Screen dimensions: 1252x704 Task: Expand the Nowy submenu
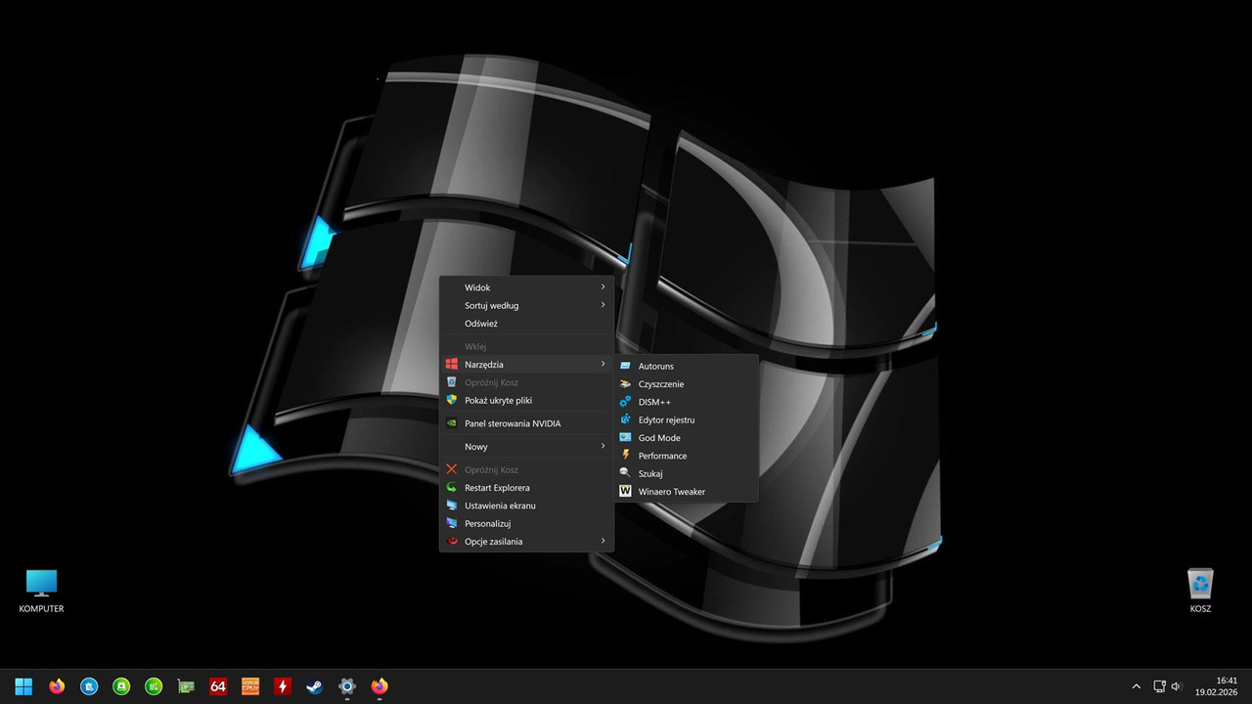526,447
